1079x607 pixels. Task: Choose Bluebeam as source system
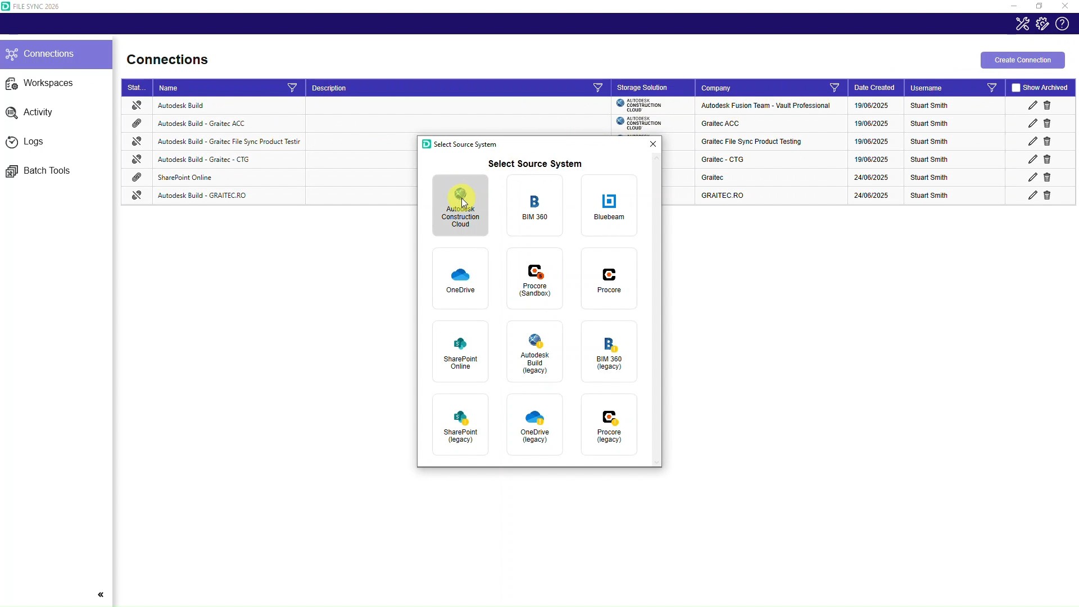click(609, 206)
